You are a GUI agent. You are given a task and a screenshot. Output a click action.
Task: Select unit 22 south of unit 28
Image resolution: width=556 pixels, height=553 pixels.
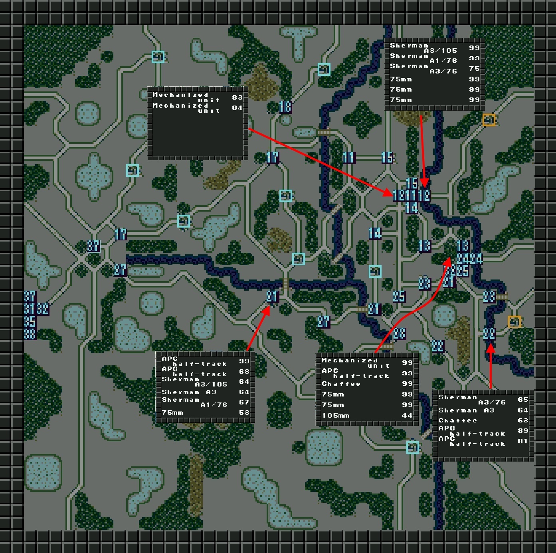(x=437, y=346)
